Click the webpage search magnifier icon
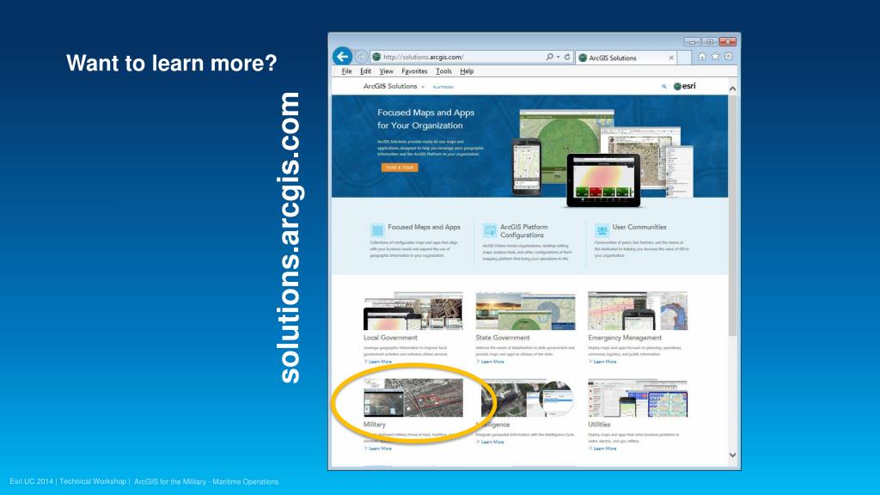The width and height of the screenshot is (880, 495). 664,87
